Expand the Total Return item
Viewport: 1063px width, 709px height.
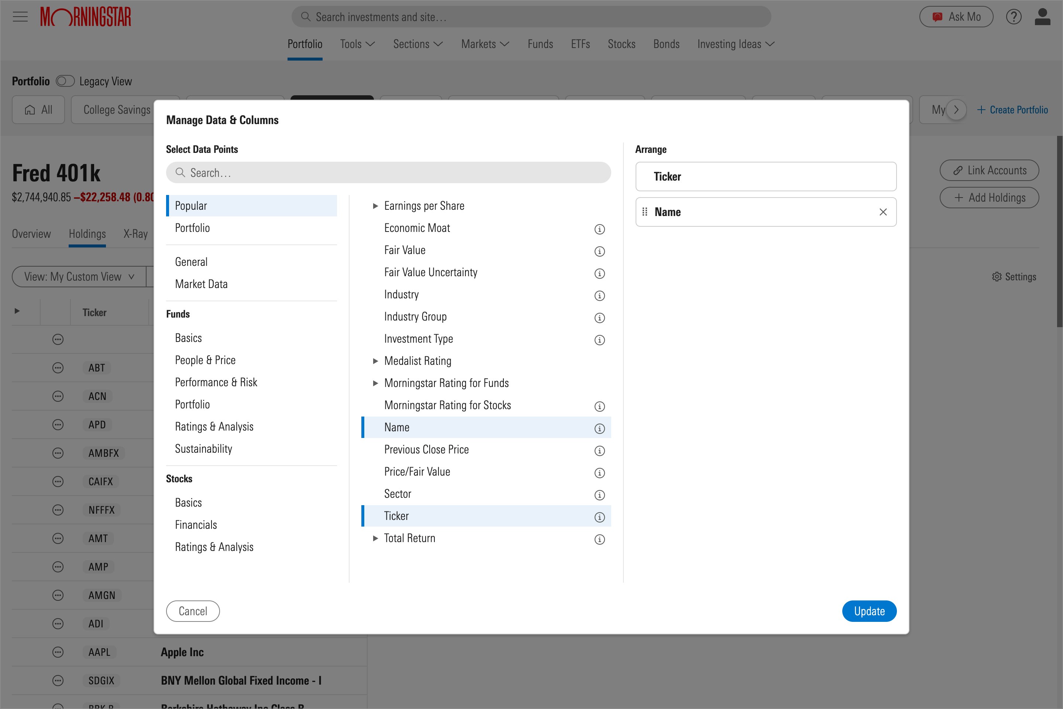click(x=374, y=538)
